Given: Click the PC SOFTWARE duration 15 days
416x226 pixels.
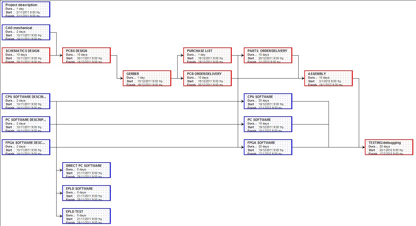Looking at the screenshot, I should [264, 124].
